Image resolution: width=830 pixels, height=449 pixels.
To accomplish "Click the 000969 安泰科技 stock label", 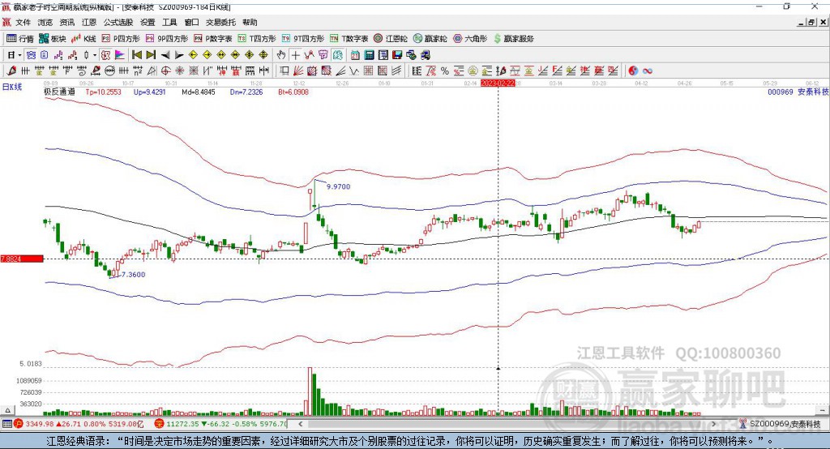I will coord(798,92).
